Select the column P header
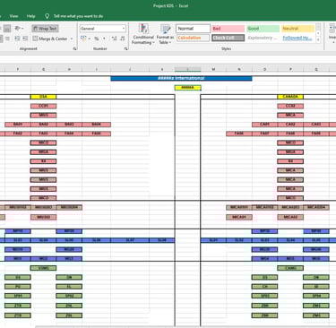Image resolution: width=336 pixels, height=328 pixels. pos(290,69)
